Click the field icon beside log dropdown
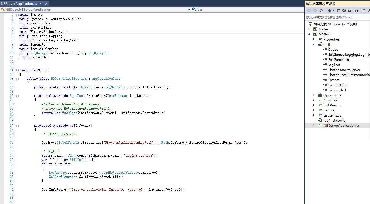 click(194, 10)
